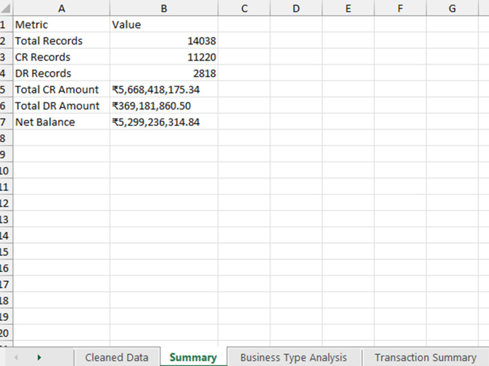Select column D header
489x366 pixels.
pos(296,8)
